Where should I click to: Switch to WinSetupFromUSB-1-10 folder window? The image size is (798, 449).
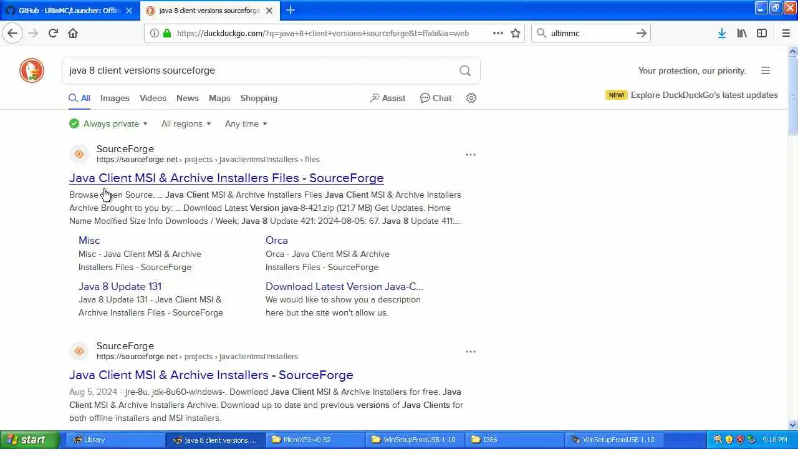415,440
